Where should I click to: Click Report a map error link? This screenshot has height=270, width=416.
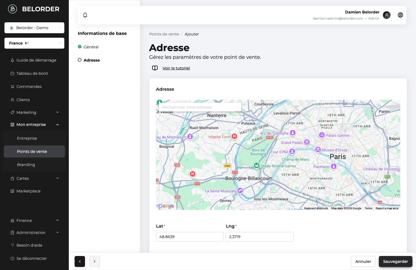387,208
